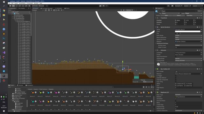Enable Use Auto Mass checkbox
Image resolution: width=204 pixels, height=114 pixels.
[176, 101]
